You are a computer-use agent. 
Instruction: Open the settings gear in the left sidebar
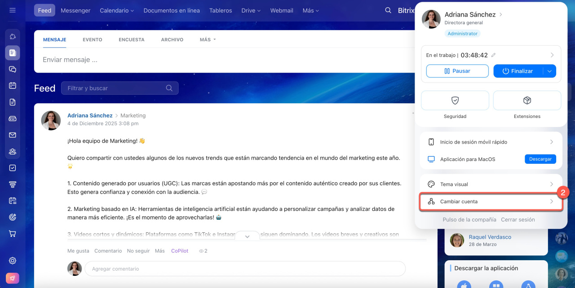click(13, 261)
